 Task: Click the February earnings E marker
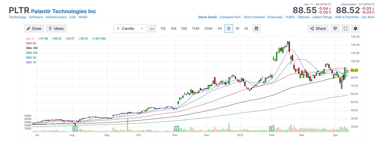click(x=271, y=128)
